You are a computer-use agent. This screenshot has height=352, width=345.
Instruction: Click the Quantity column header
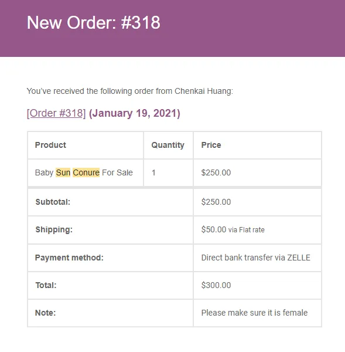point(168,145)
